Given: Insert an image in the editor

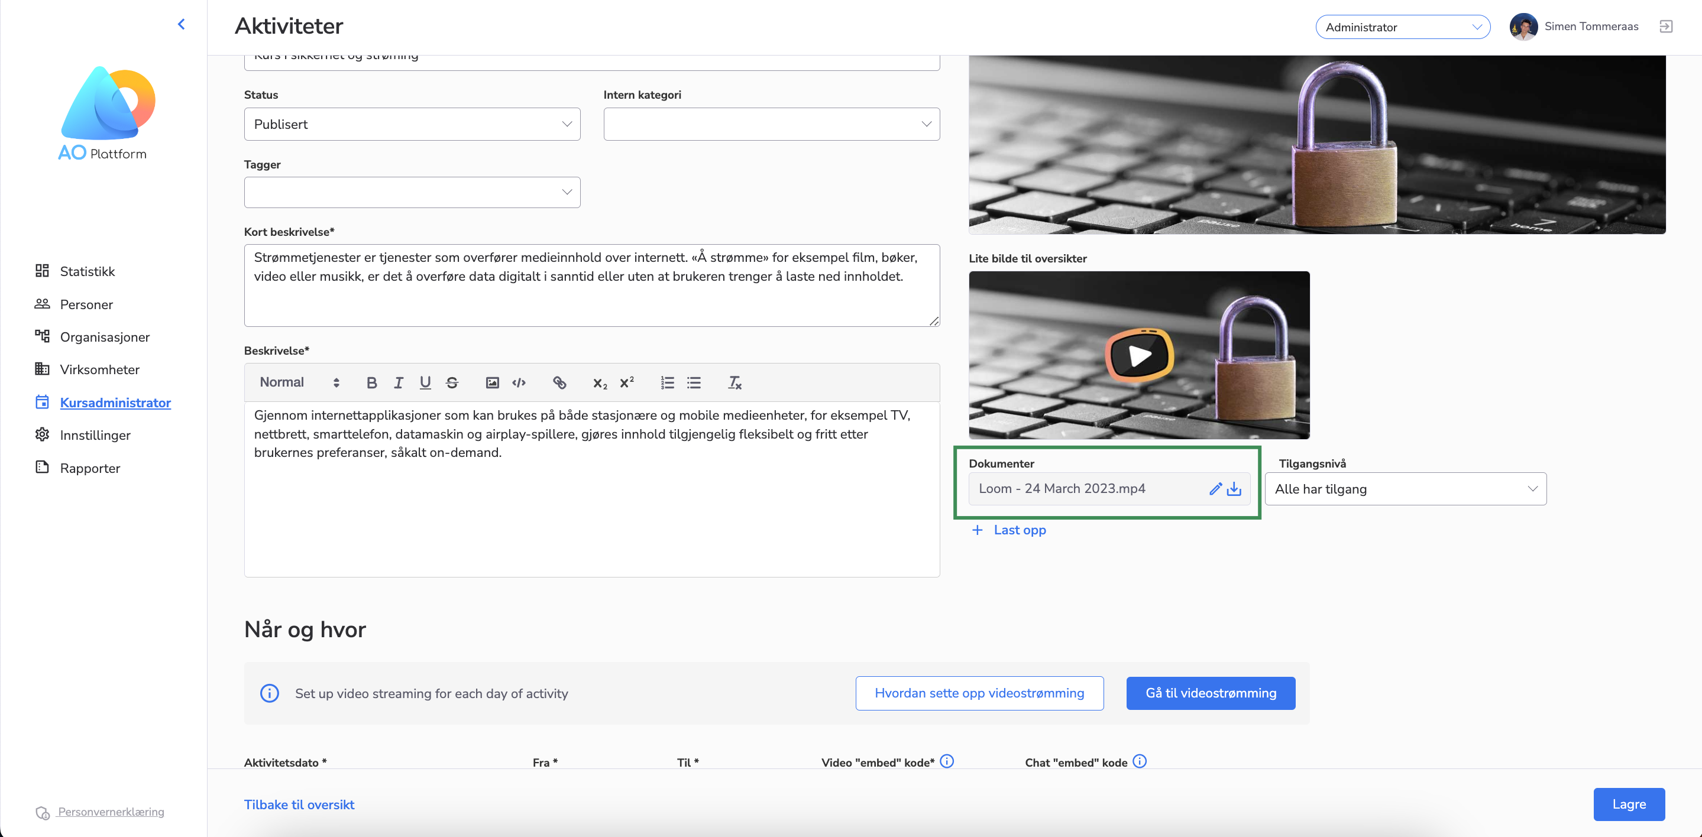Looking at the screenshot, I should tap(492, 382).
